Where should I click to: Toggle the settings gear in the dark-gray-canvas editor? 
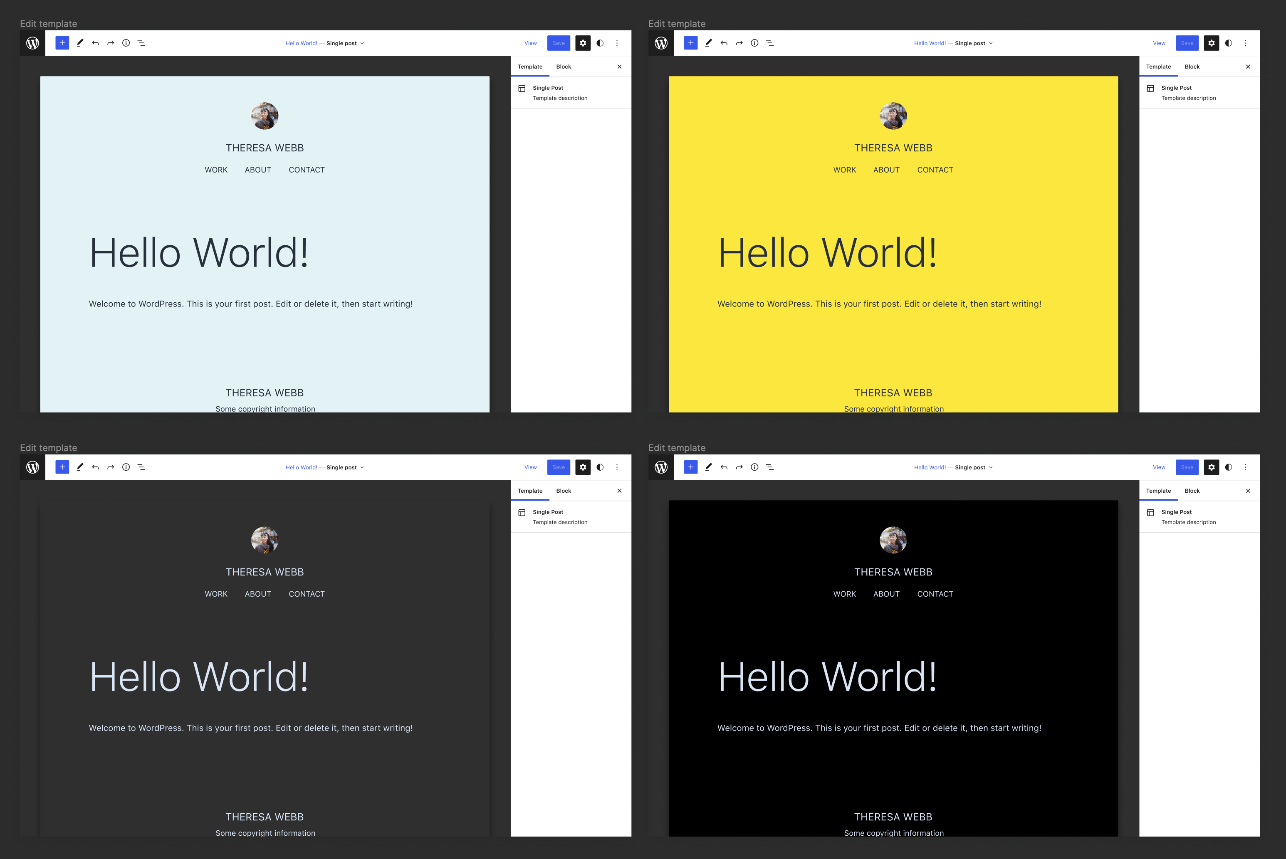click(583, 467)
